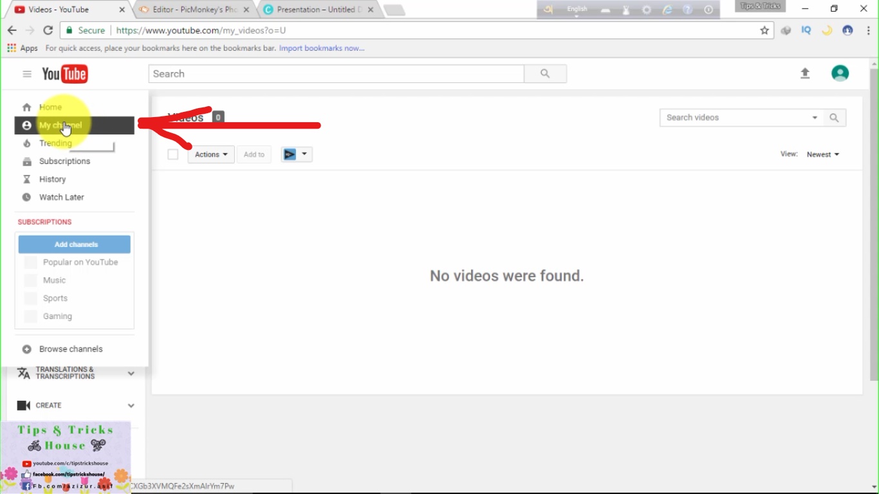Click the gear icon in floating toolbar
The width and height of the screenshot is (879, 494).
(647, 10)
